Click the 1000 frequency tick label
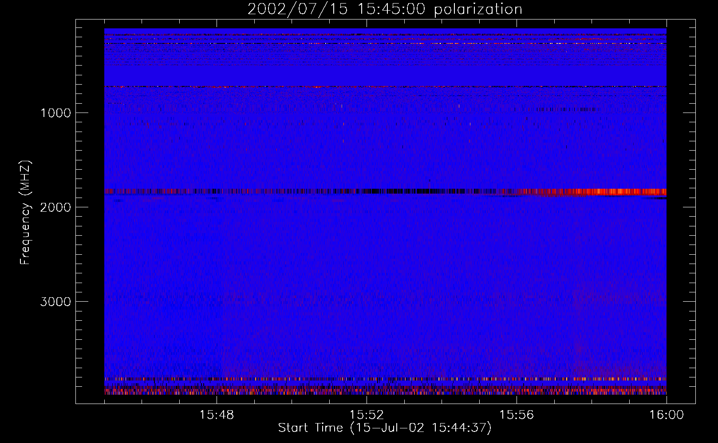This screenshot has height=443, width=718. 55,113
